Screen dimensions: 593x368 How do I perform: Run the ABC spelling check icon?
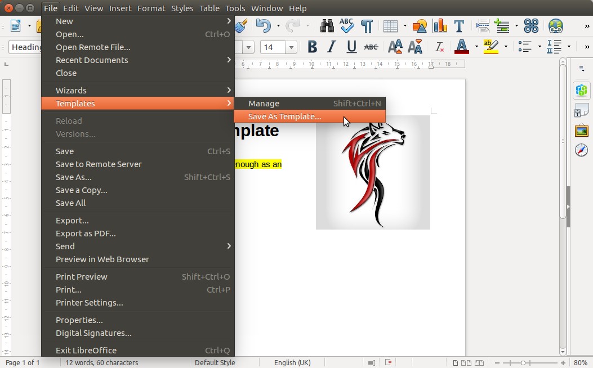pyautogui.click(x=346, y=26)
